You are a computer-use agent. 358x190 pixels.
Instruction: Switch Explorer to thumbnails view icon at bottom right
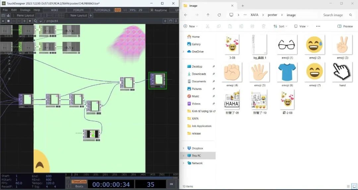click(353, 187)
